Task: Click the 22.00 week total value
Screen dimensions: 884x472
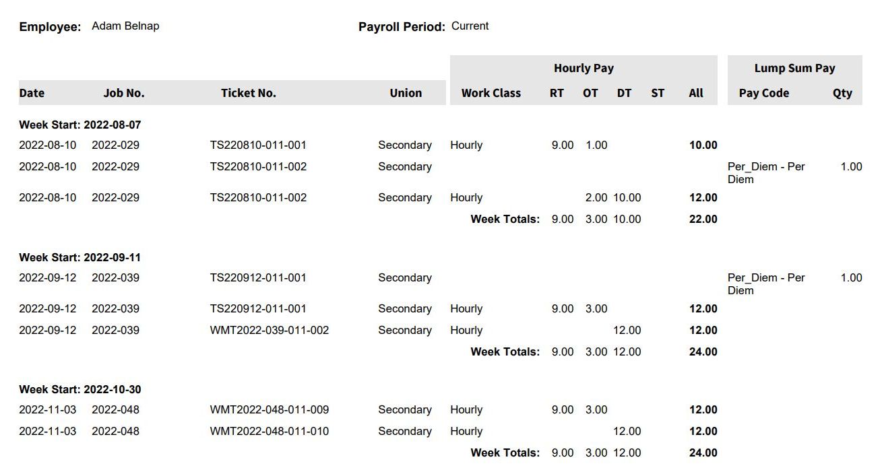Action: click(x=703, y=219)
